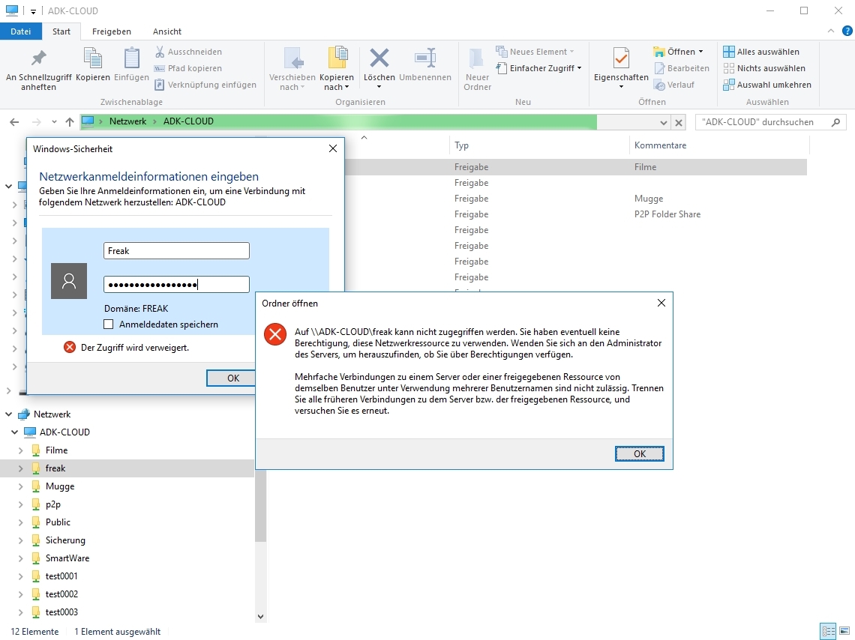Click the navigation pane scrollbar

261,504
